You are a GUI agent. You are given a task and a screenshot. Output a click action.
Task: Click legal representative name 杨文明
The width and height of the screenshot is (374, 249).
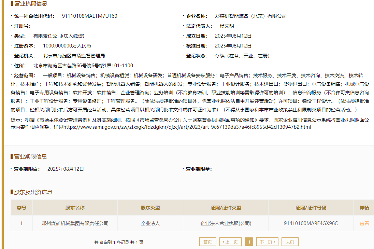[x=227, y=26]
